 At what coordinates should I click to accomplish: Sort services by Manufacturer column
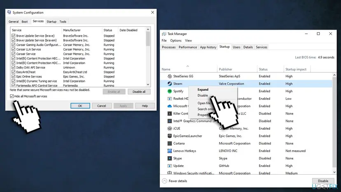[72, 30]
